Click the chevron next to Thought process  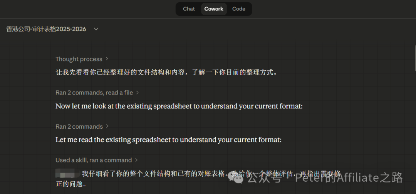107,59
